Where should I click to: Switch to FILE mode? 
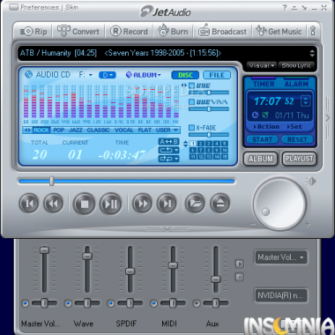217,75
